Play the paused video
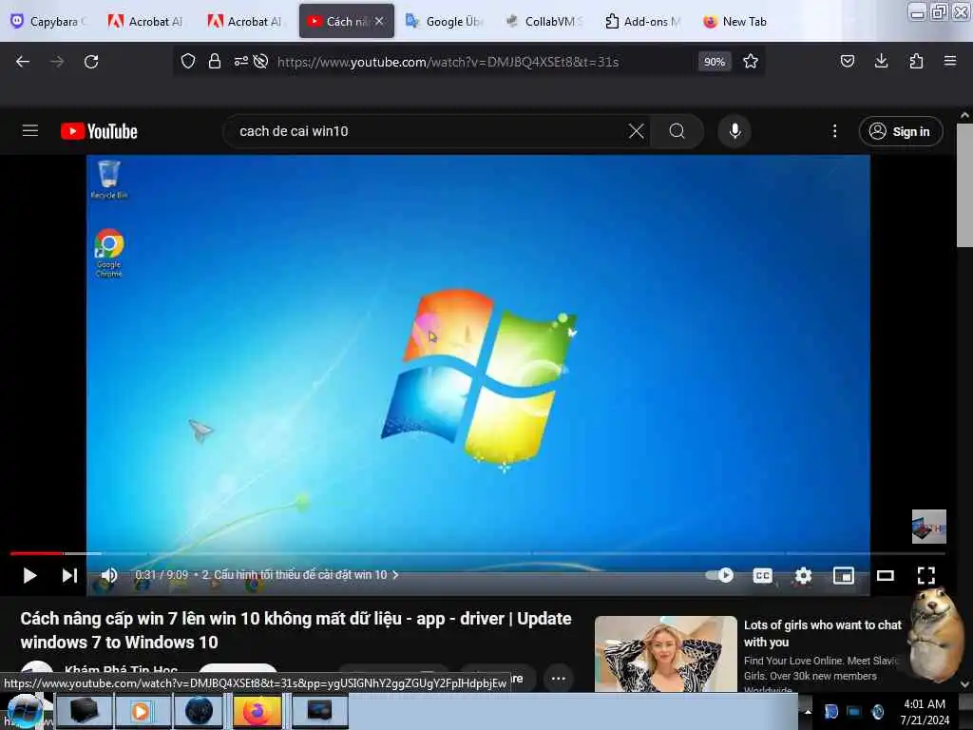The height and width of the screenshot is (730, 973). coord(29,575)
